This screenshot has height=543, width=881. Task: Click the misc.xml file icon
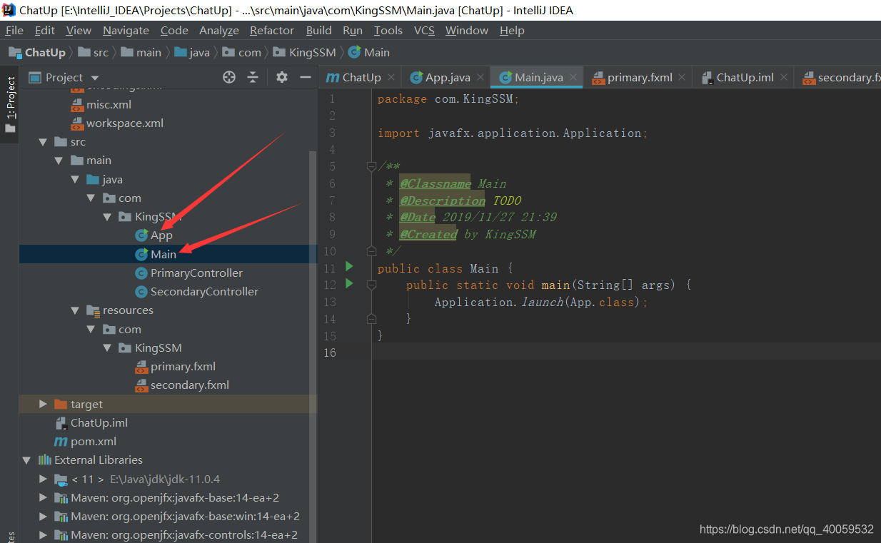click(77, 105)
